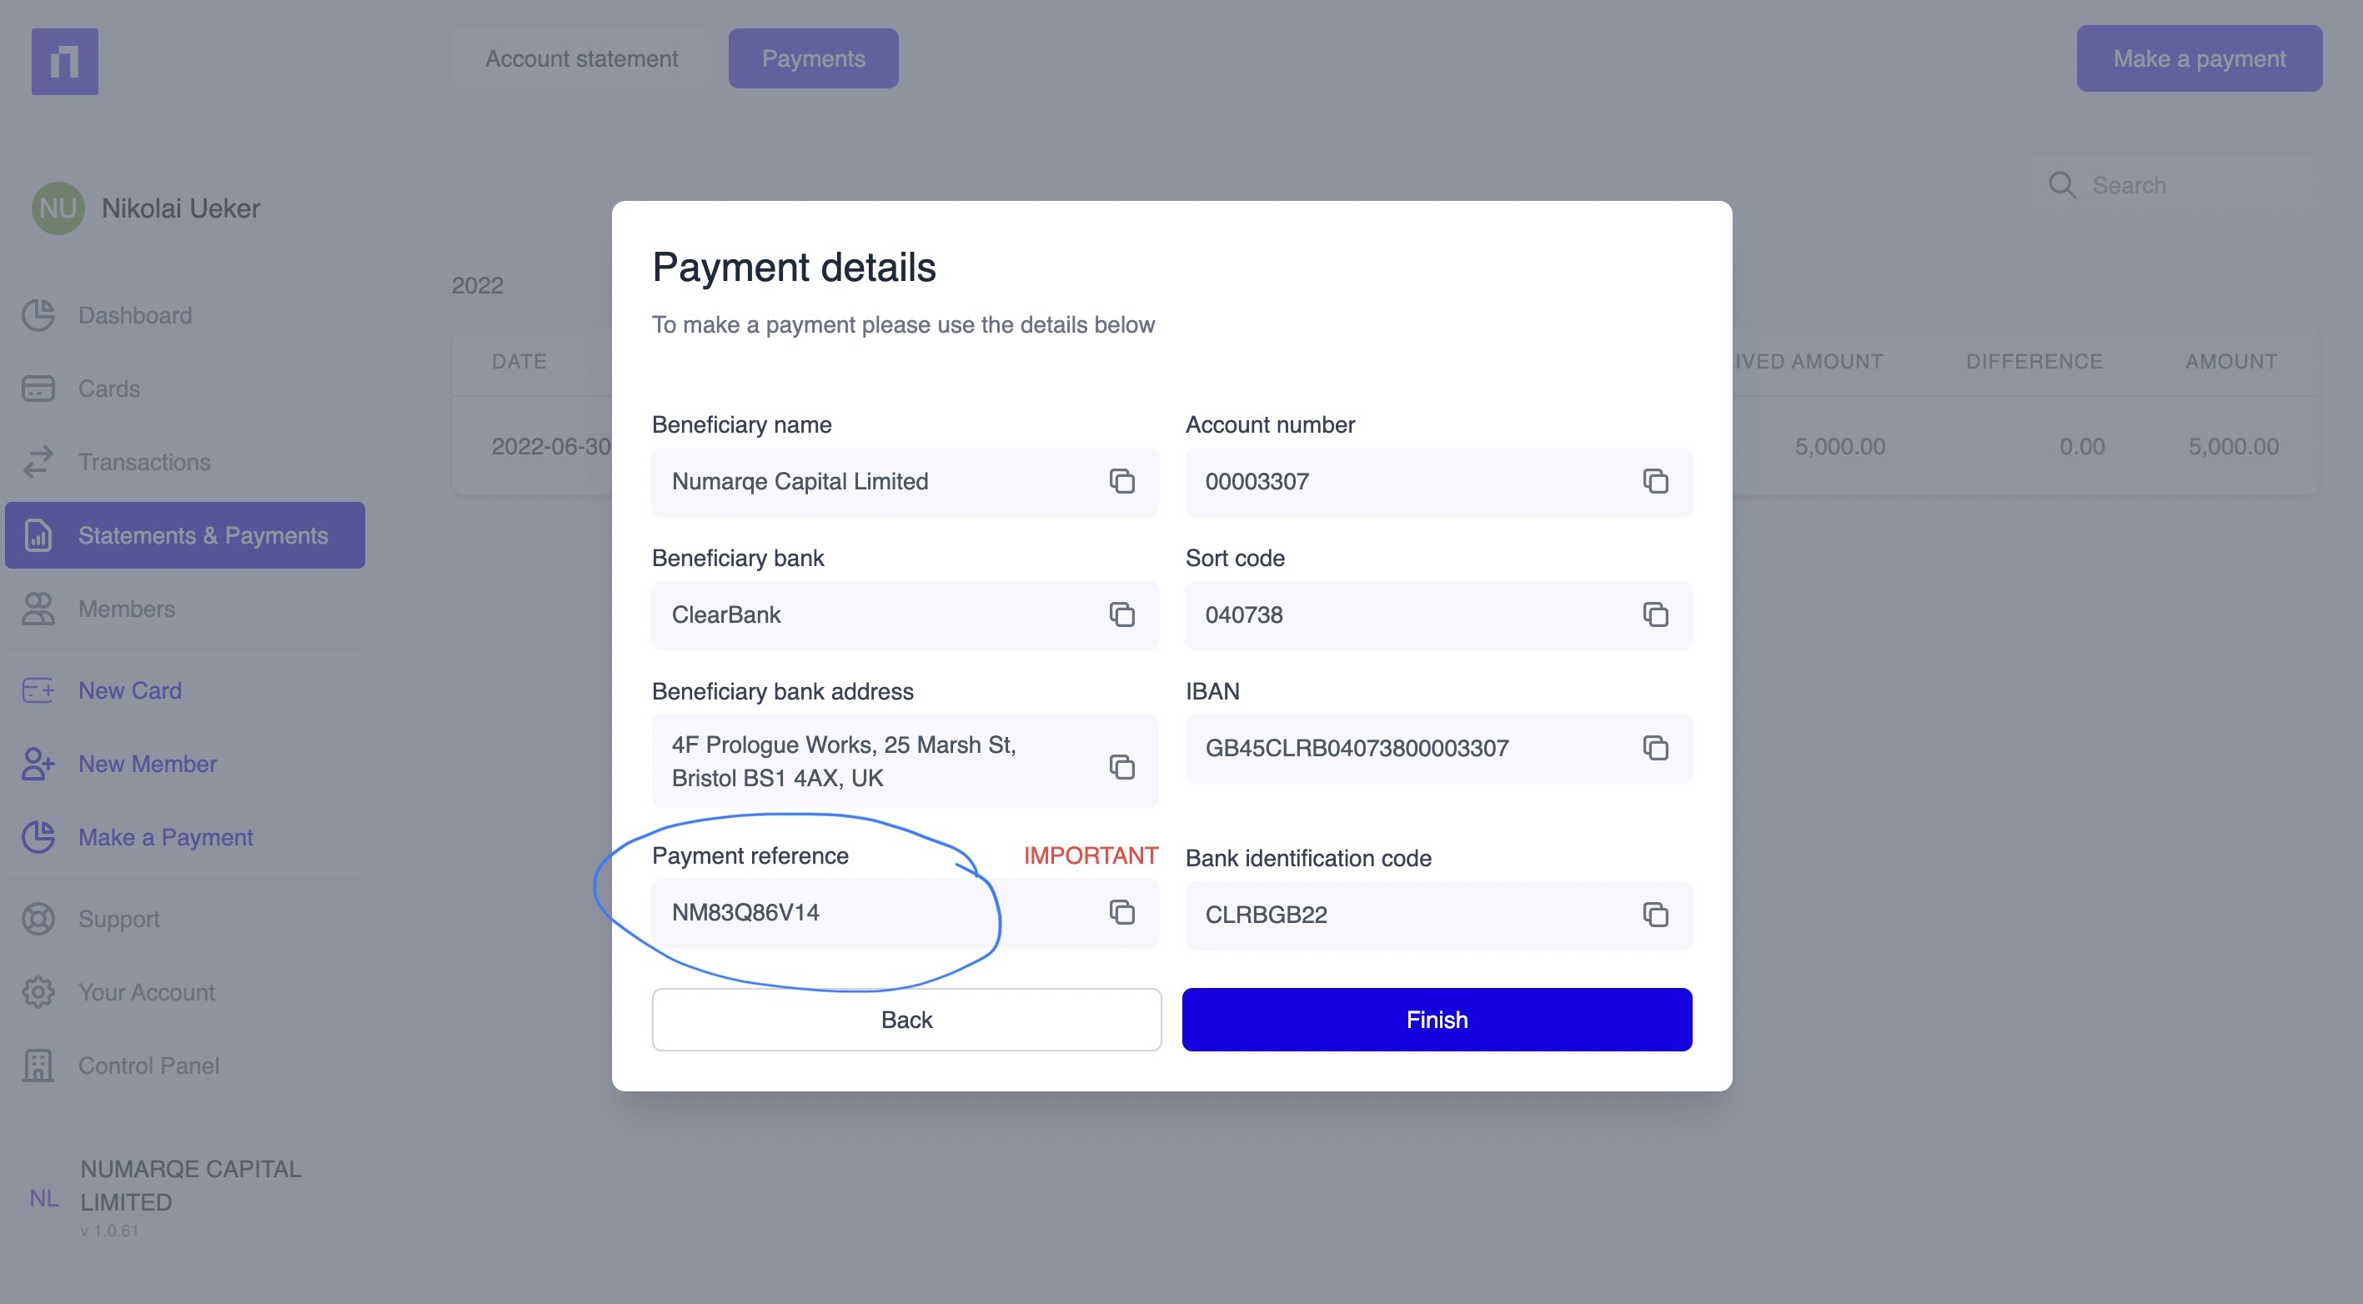Screen dimensions: 2363x1304
Task: Copy the sort code 040738
Action: click(1655, 614)
